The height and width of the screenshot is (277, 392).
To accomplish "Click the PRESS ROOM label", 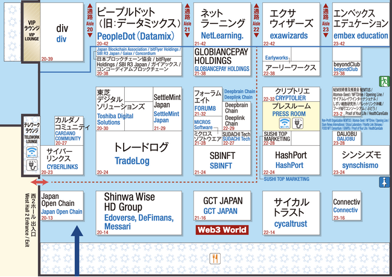I will 289,114.
